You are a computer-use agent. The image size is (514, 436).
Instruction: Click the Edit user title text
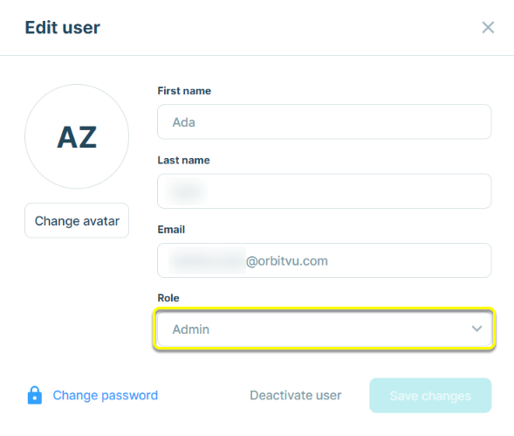(x=62, y=28)
